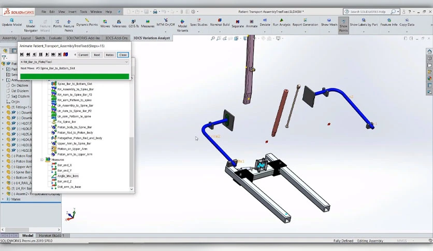This screenshot has height=251, width=433.
Task: Open the Edit menu
Action: tap(52, 11)
